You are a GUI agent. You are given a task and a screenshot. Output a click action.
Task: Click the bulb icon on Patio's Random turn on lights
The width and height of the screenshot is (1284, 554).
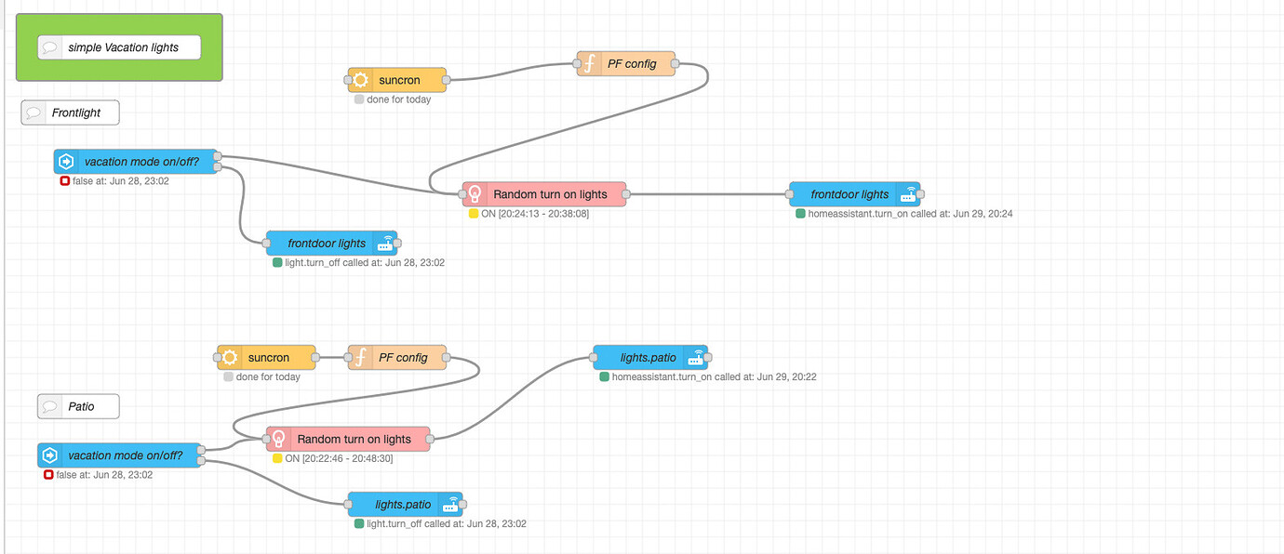click(277, 439)
